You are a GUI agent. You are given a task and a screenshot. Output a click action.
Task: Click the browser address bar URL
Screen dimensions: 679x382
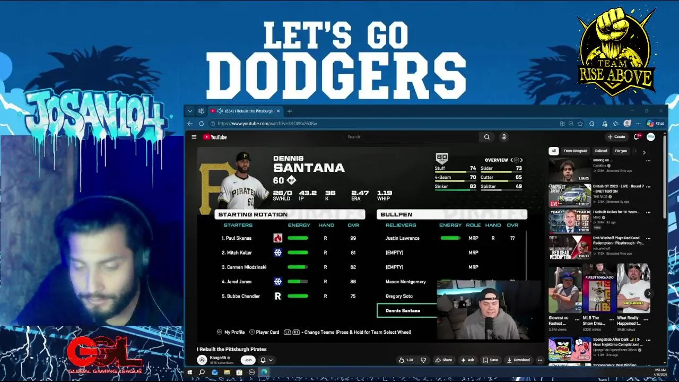pos(267,124)
